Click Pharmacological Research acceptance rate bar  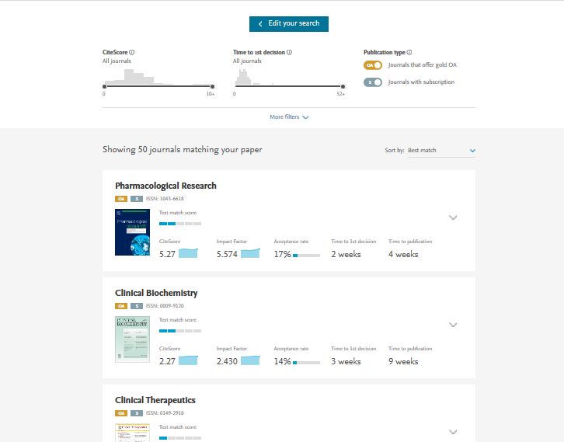tap(306, 256)
